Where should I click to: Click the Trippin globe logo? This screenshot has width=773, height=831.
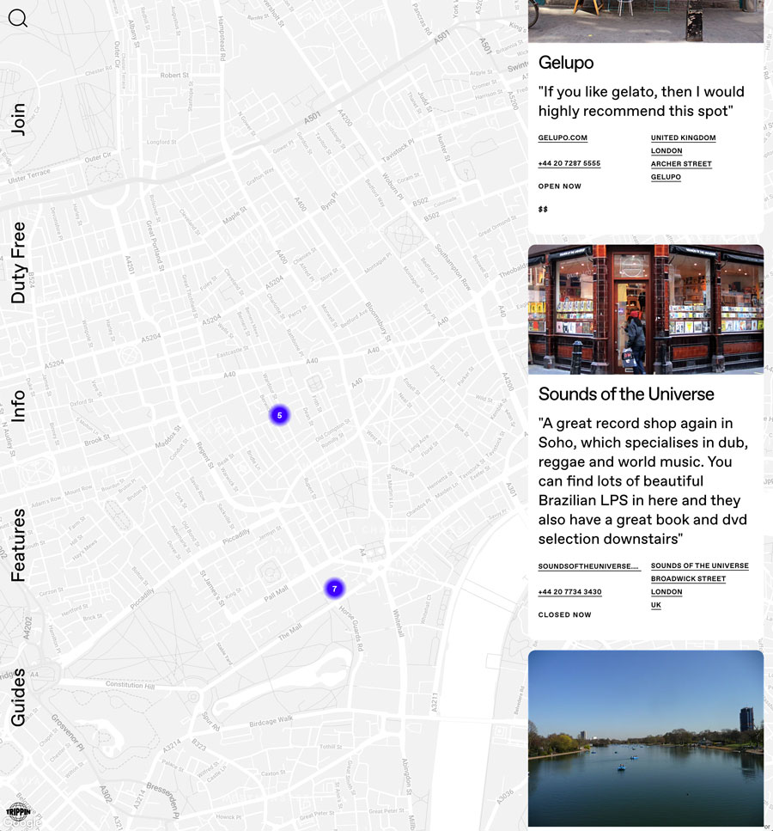[x=19, y=811]
